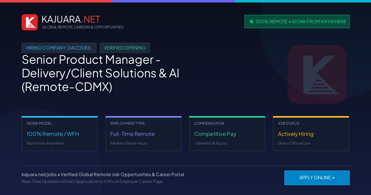Click the Full-Time Remote text
The image size is (371, 195).
[132, 134]
